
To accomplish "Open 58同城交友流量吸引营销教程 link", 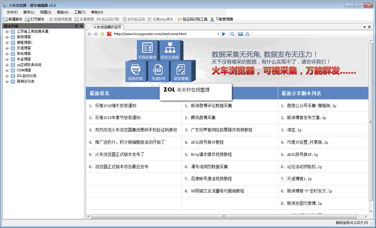I will pos(217,191).
